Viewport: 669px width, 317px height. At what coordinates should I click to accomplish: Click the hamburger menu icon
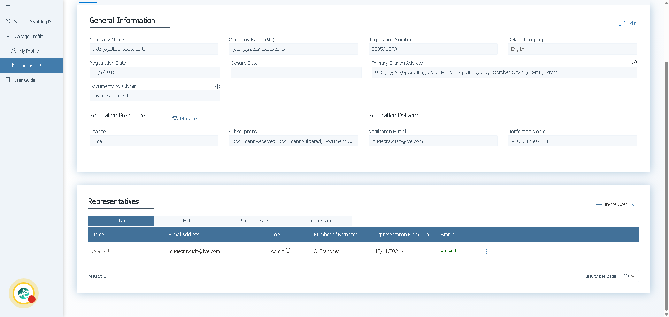coord(8,7)
